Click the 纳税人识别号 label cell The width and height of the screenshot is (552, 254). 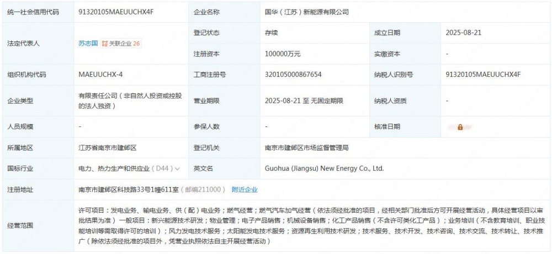[x=405, y=75]
